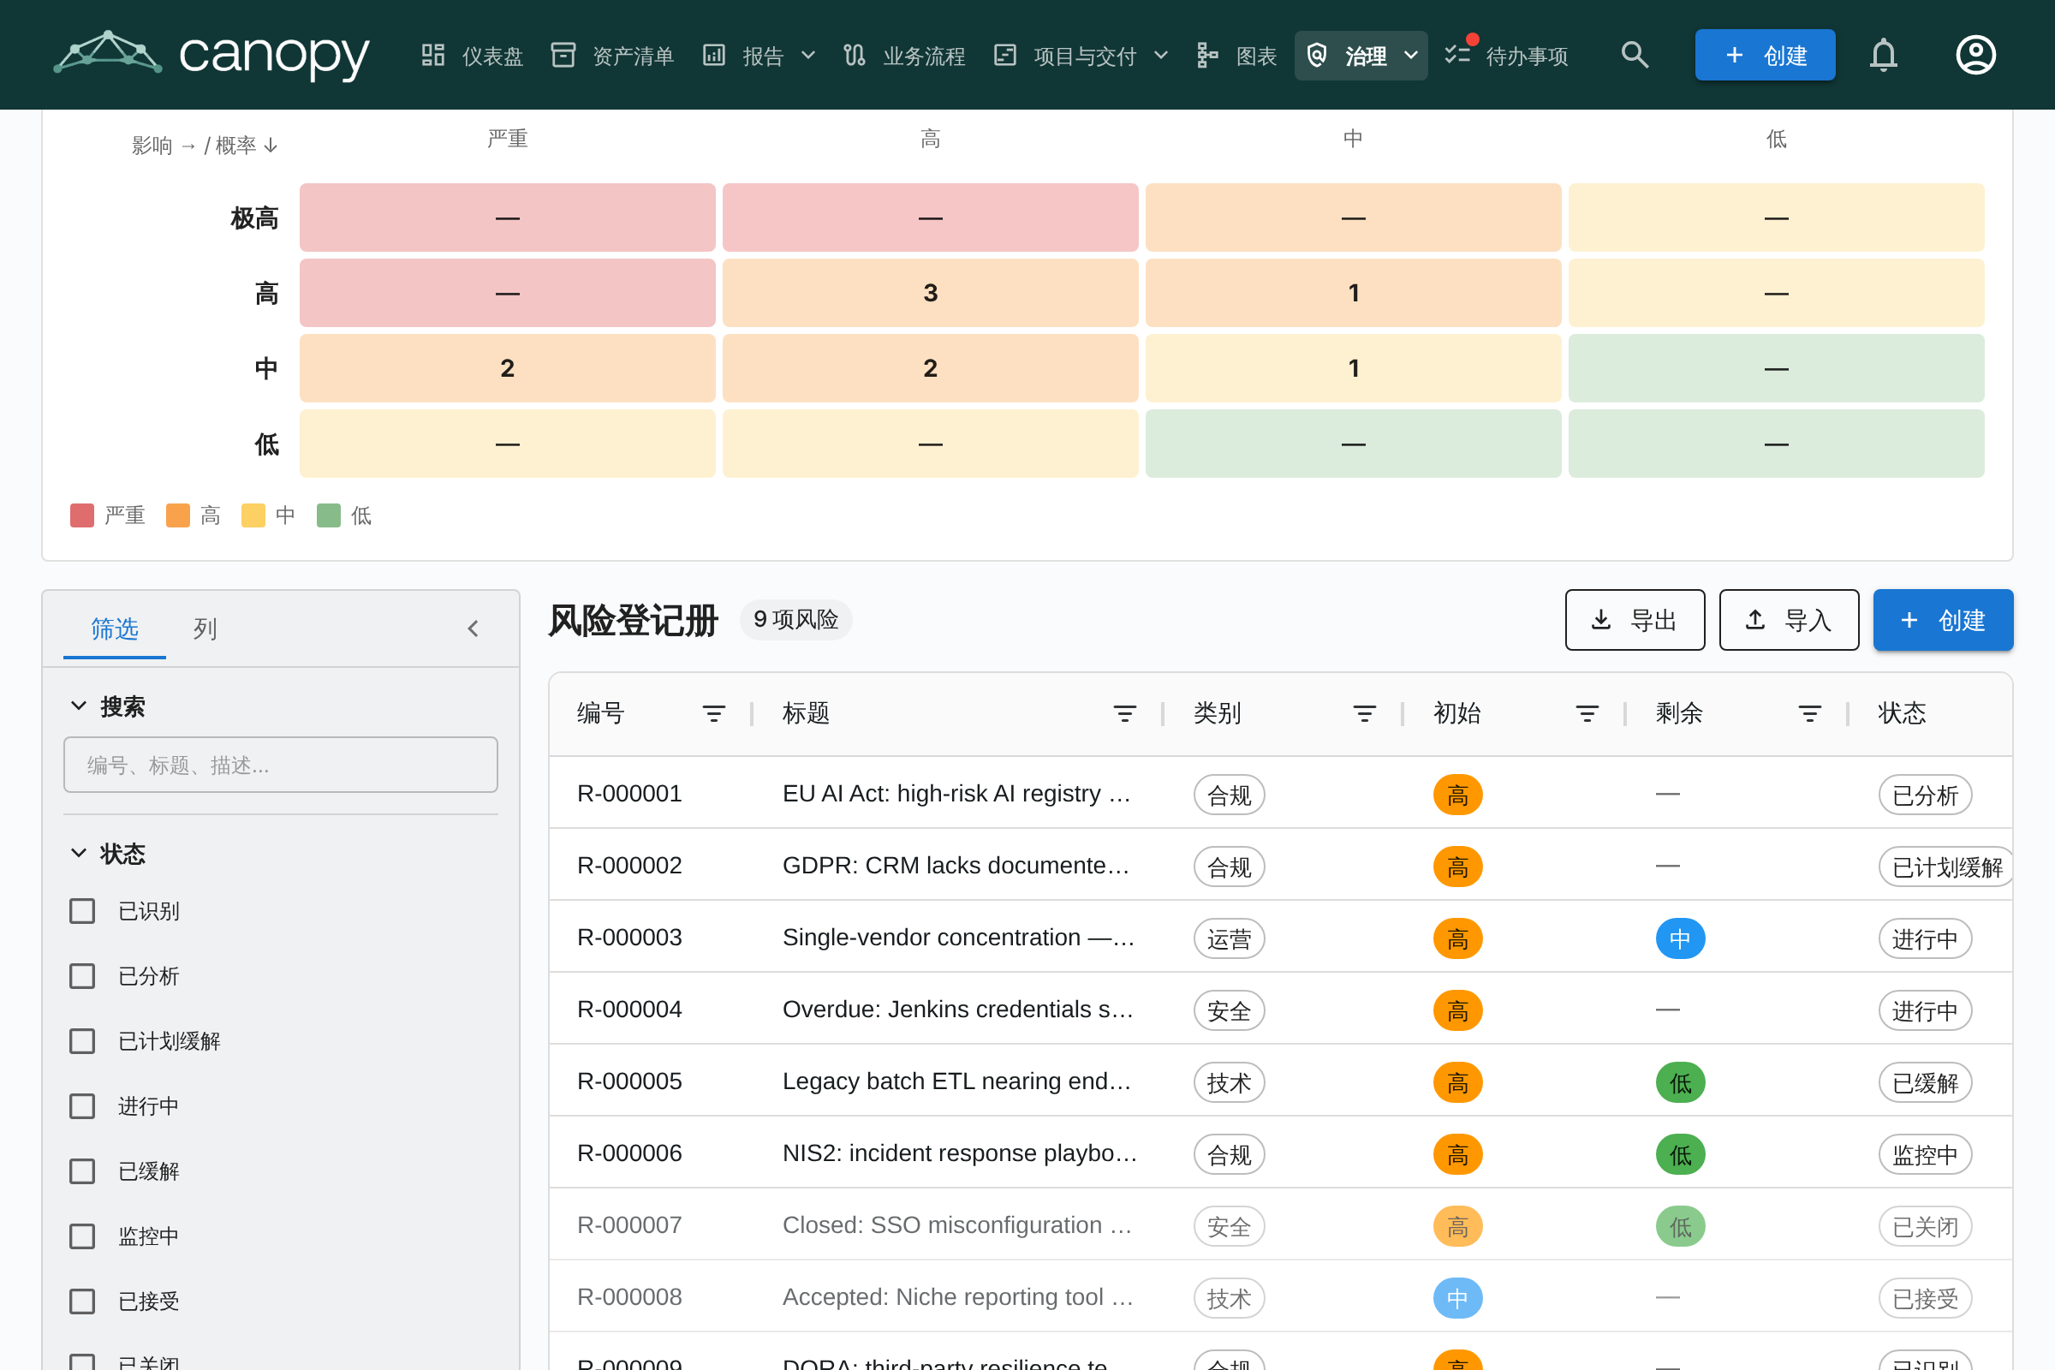Check the 已接受 status filter
2055x1370 pixels.
82,1301
